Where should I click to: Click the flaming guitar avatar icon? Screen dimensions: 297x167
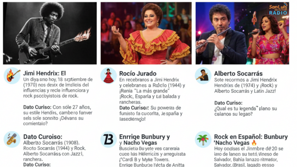12,76
